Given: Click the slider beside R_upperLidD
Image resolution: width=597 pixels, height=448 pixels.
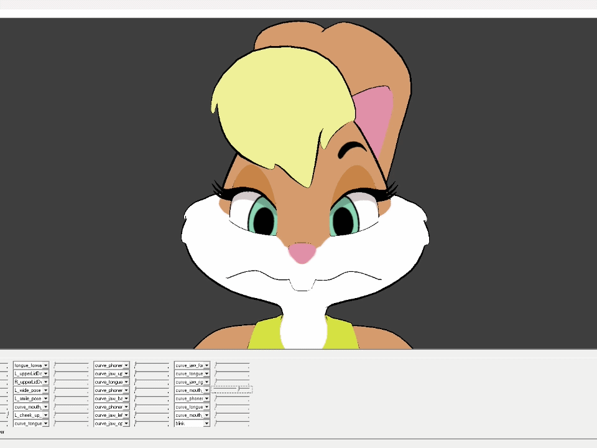Looking at the screenshot, I should (x=71, y=381).
